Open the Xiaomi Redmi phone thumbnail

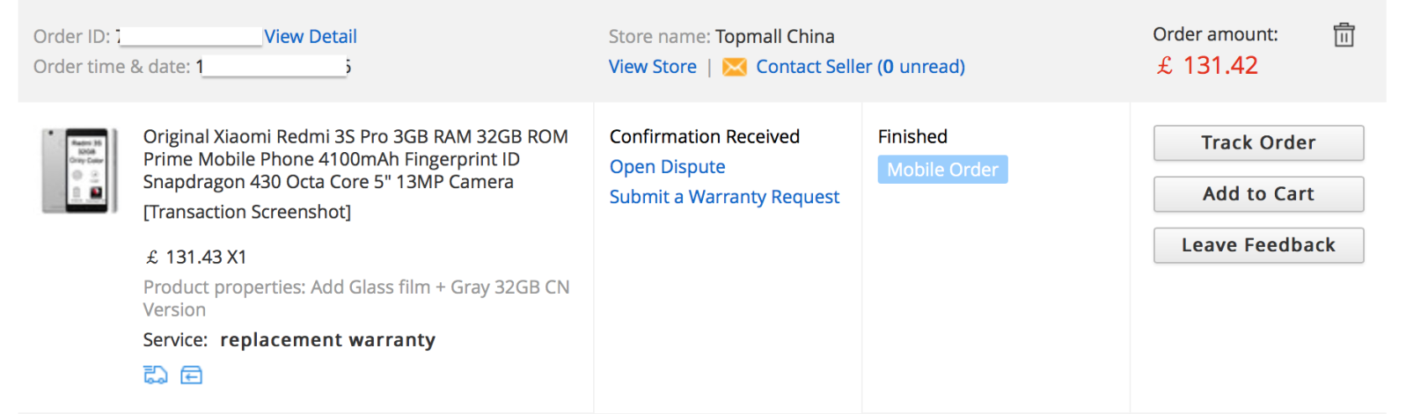pos(79,171)
